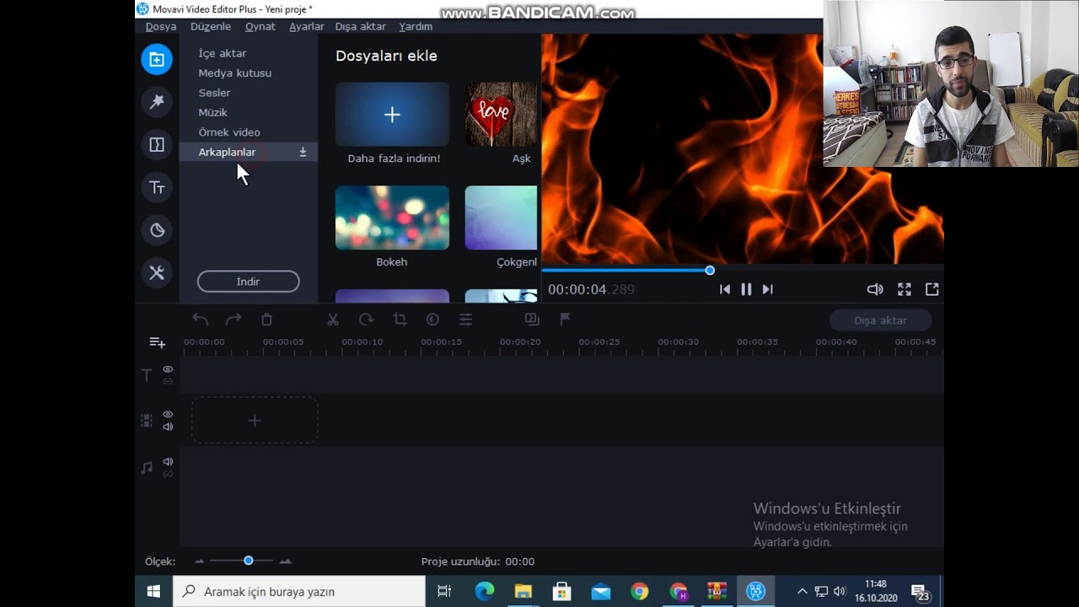Click the rotate clip icon
1079x607 pixels.
(x=366, y=320)
